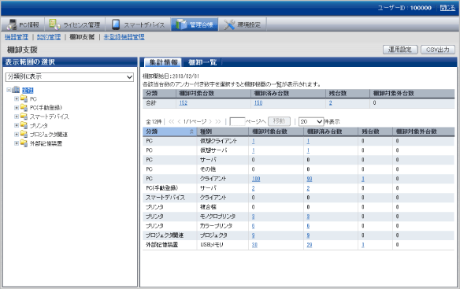
Task: Click the 運用設定 button
Action: click(400, 50)
